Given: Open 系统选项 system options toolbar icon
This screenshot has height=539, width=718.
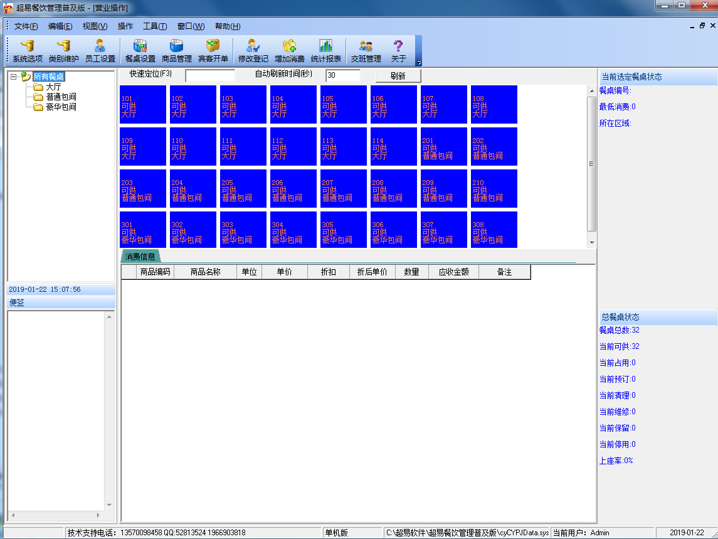Looking at the screenshot, I should (27, 50).
